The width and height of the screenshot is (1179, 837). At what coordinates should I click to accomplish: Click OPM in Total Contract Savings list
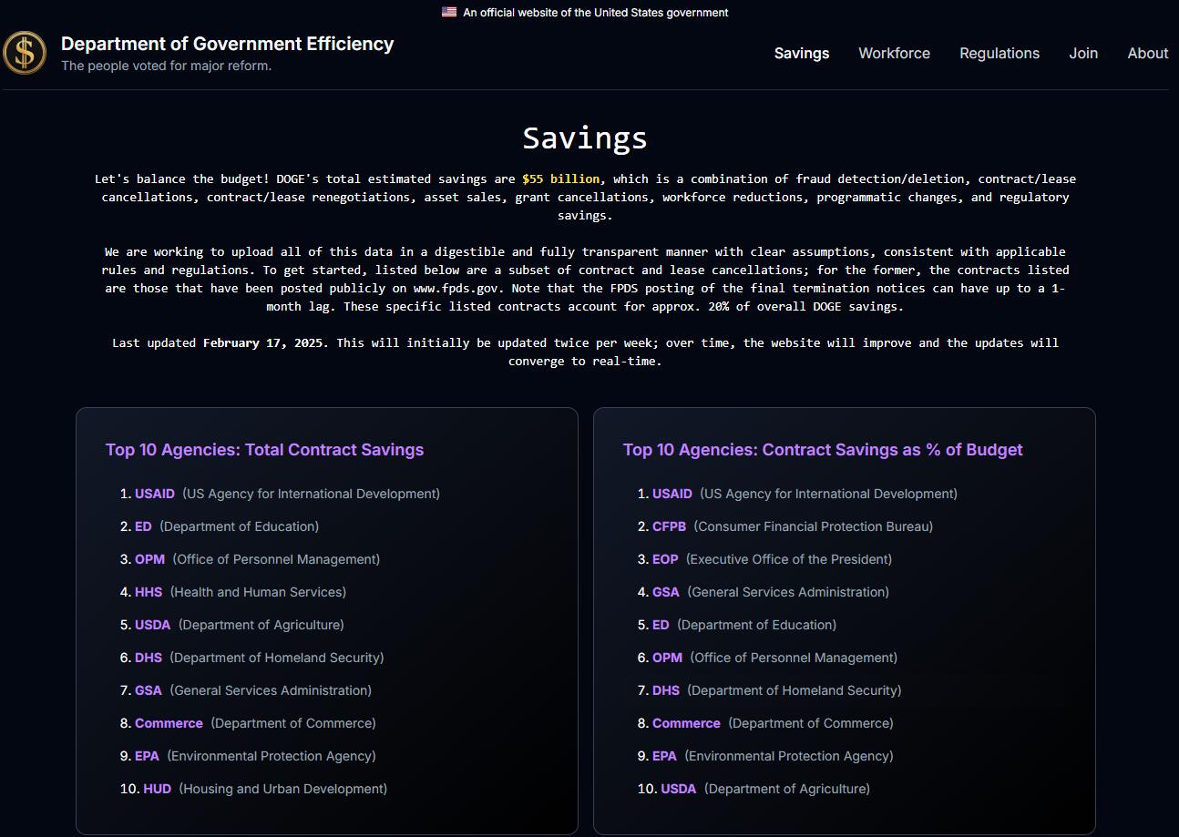149,559
